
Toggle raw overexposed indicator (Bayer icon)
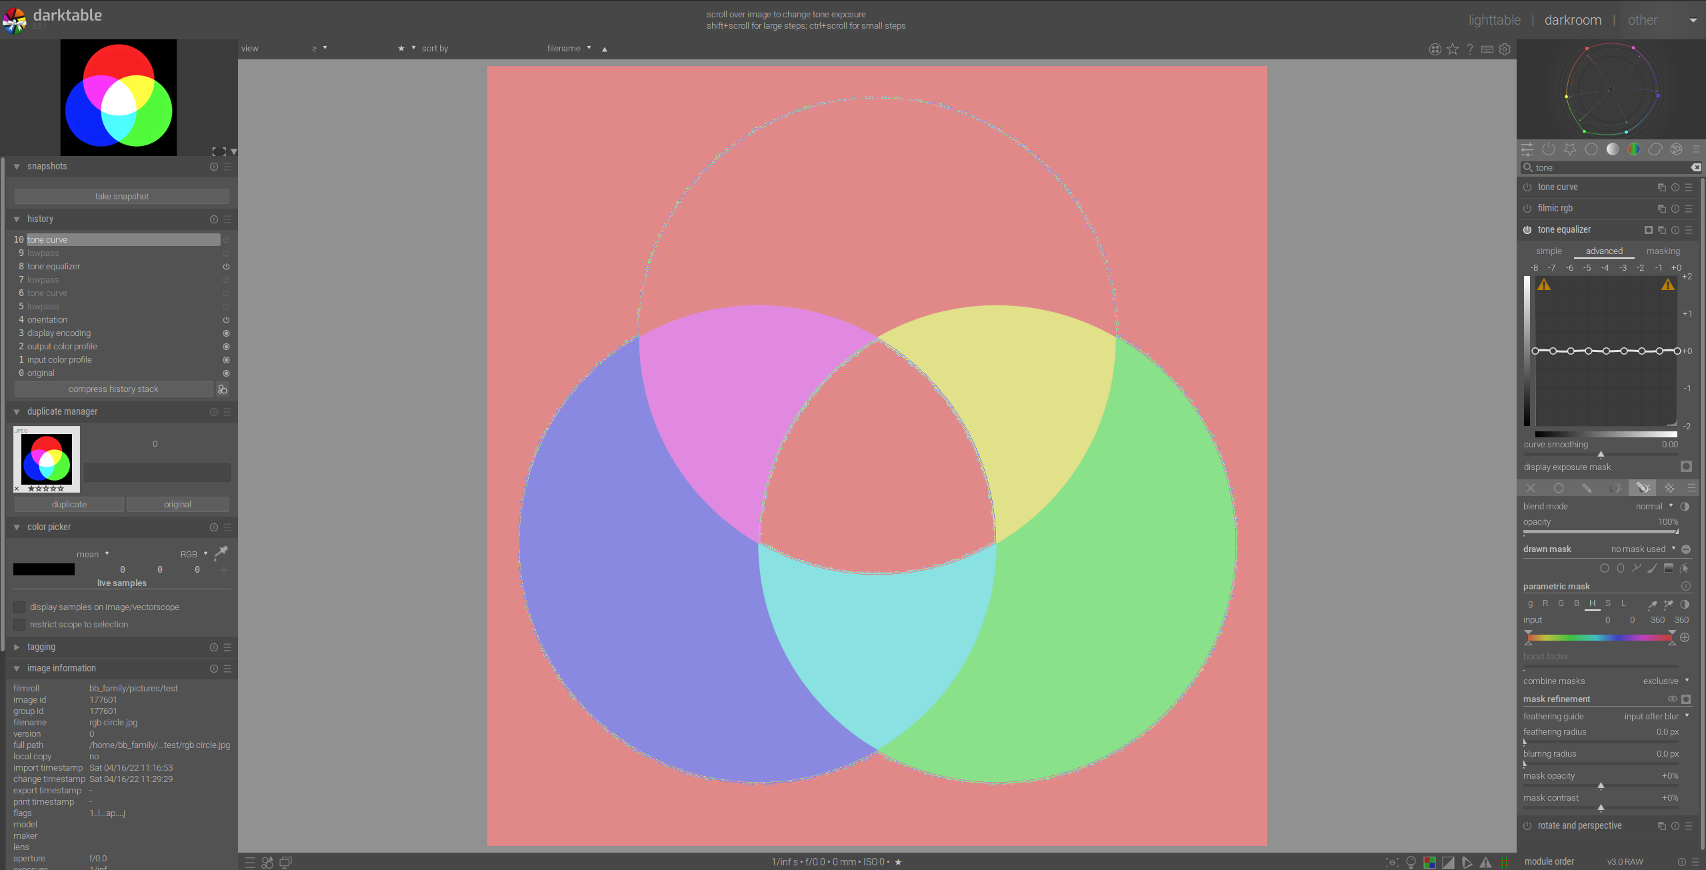click(1429, 862)
